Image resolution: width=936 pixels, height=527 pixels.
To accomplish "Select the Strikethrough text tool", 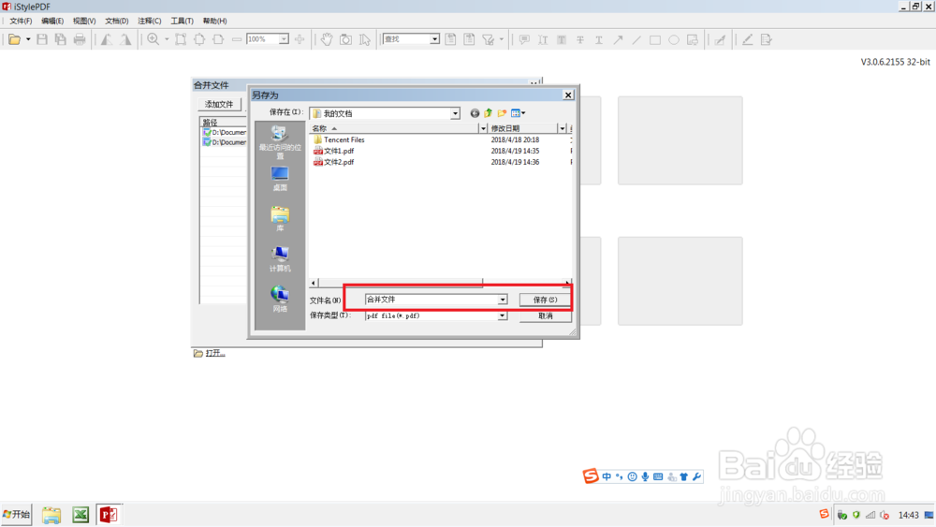I will click(580, 39).
